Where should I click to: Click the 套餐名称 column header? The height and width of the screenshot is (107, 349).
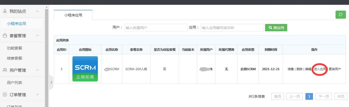tap(136, 49)
